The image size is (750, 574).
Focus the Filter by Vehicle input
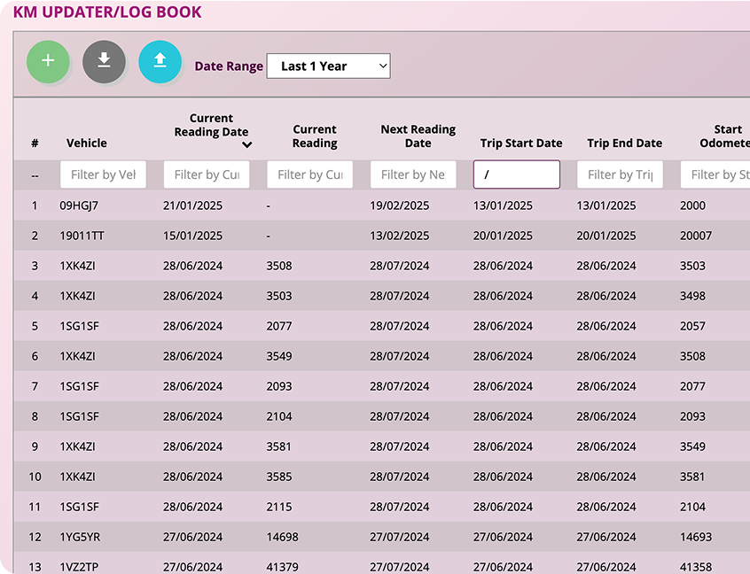(103, 175)
